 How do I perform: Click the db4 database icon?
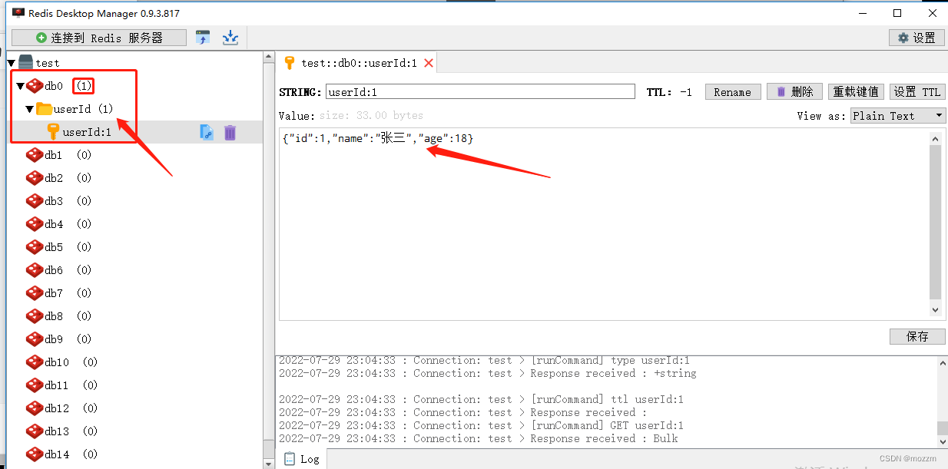(x=35, y=224)
